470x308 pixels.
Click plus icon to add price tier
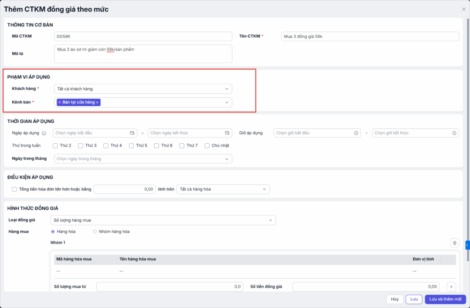point(451,287)
